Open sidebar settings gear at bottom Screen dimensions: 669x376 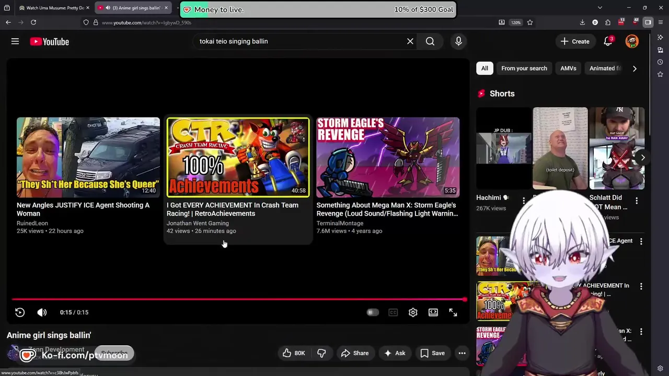tap(660, 368)
